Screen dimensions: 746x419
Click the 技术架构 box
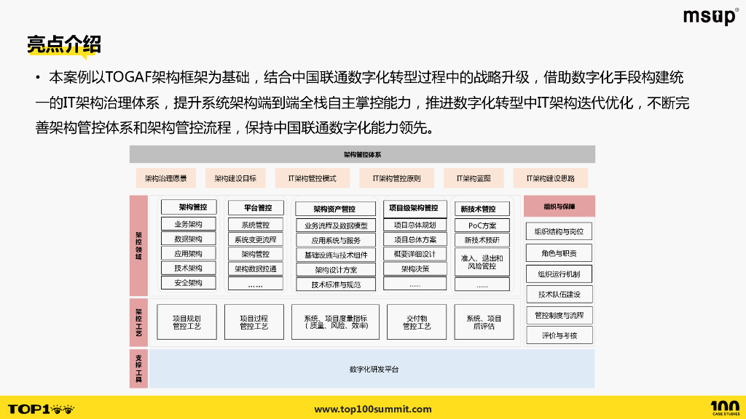pyautogui.click(x=189, y=268)
